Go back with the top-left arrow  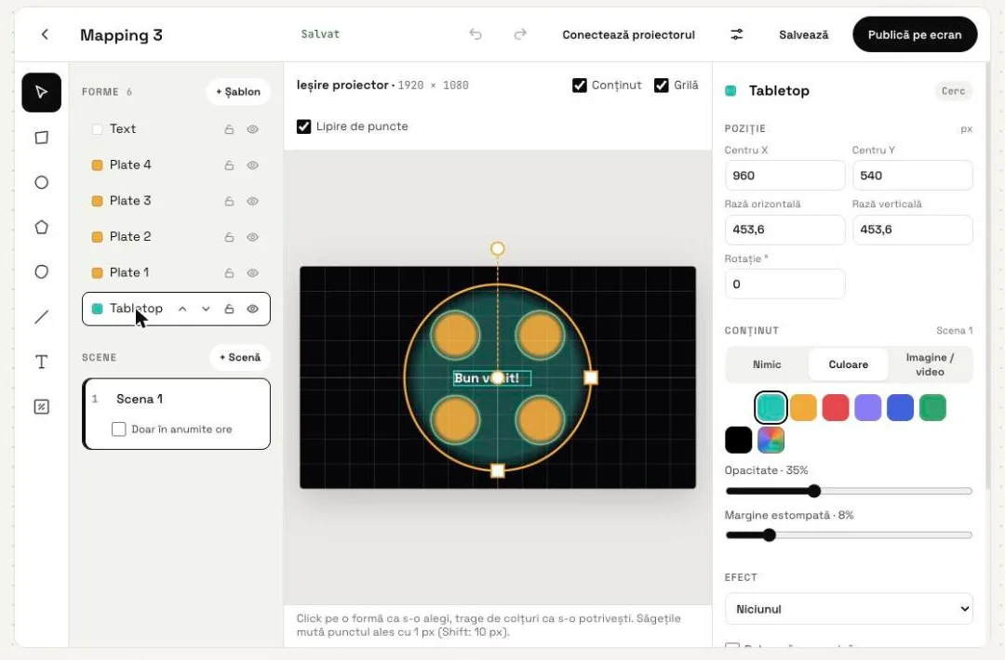pyautogui.click(x=45, y=34)
